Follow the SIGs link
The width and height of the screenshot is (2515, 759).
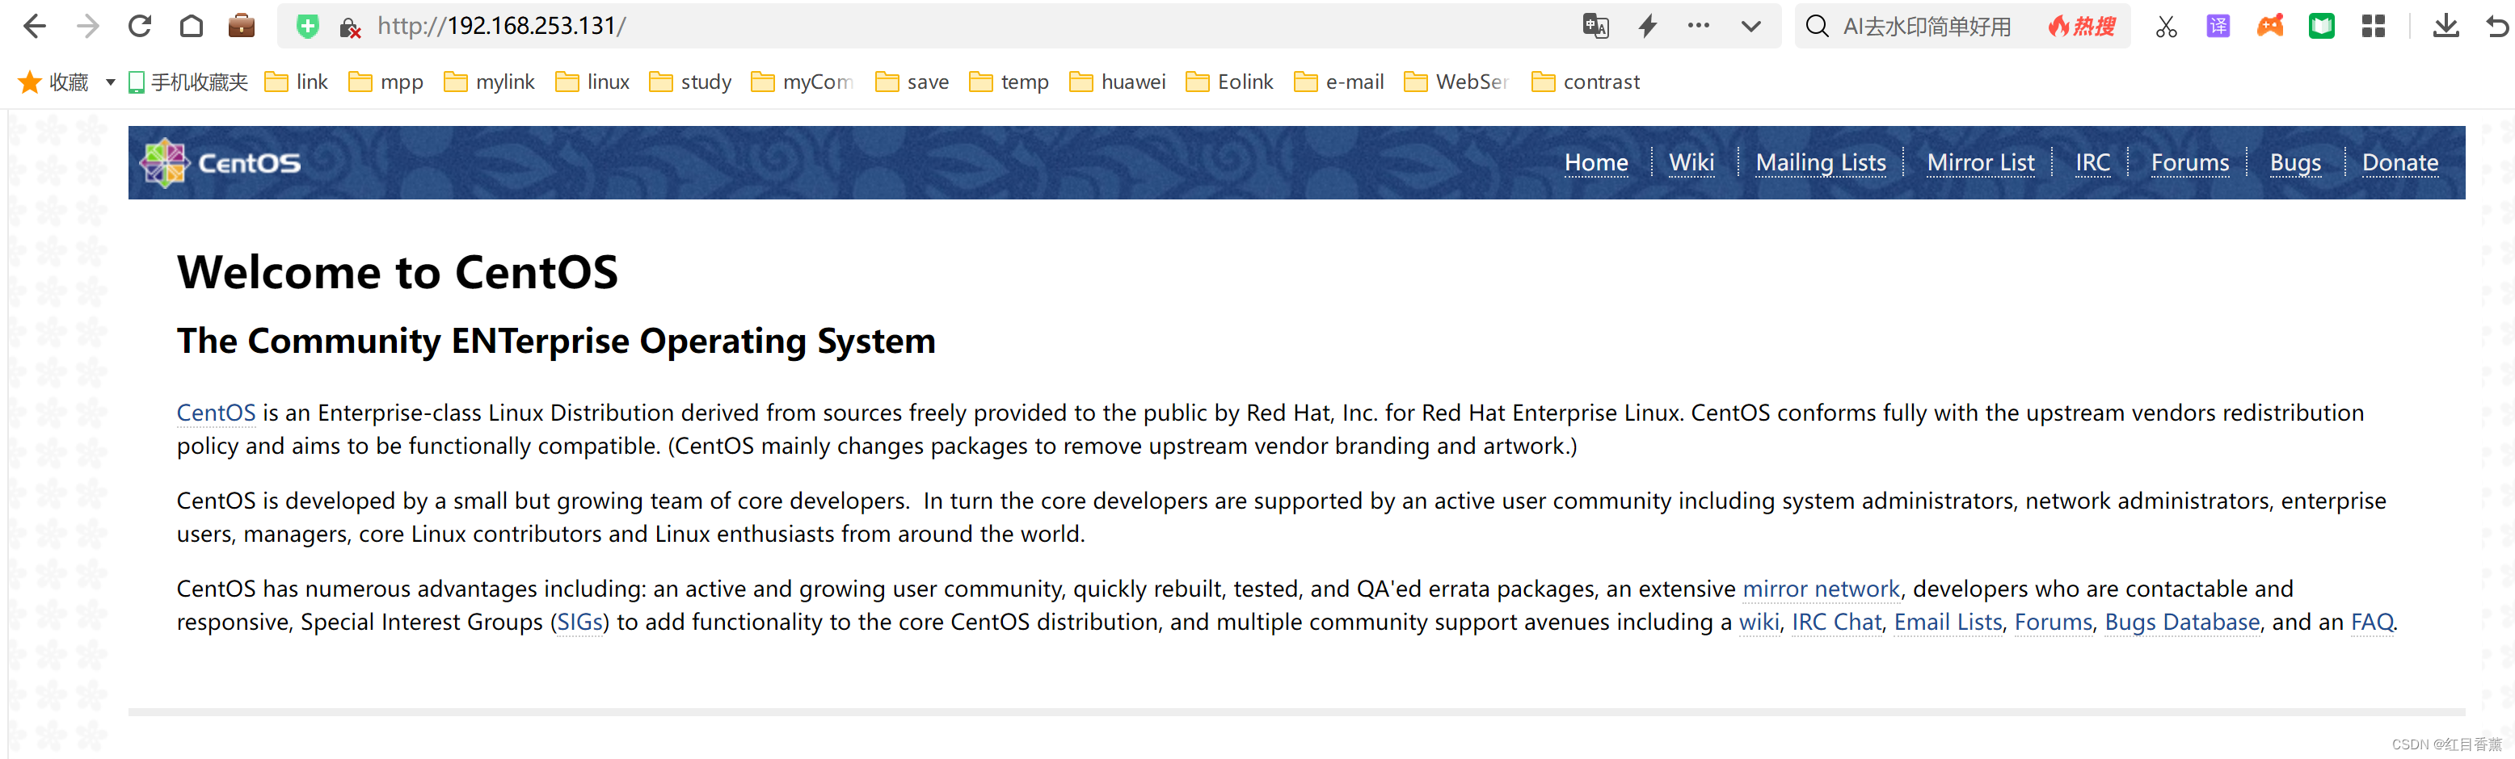pos(580,623)
